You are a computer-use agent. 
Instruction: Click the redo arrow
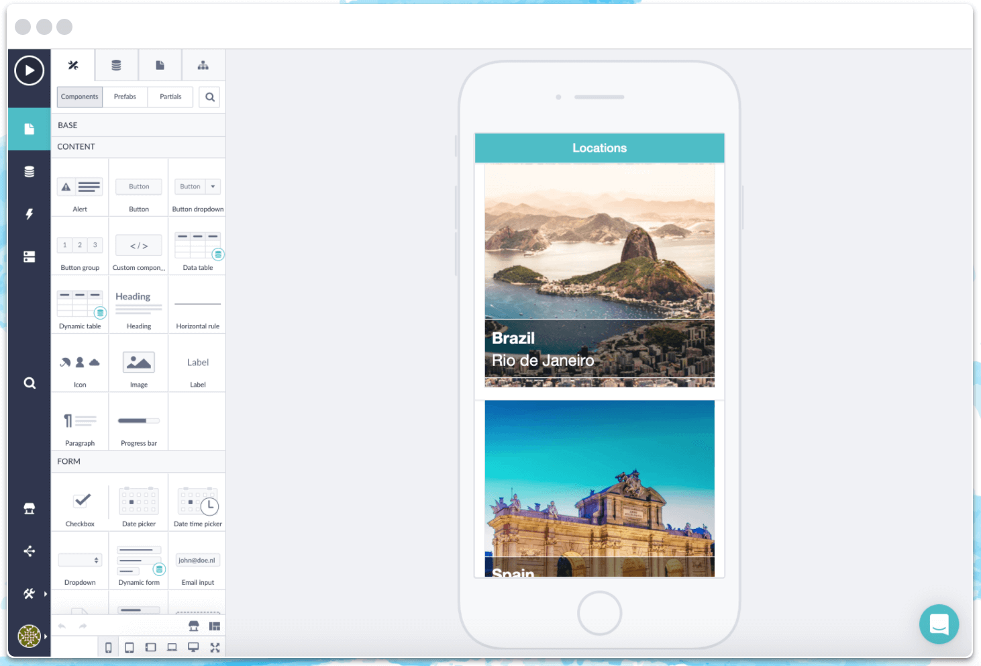[x=83, y=626]
